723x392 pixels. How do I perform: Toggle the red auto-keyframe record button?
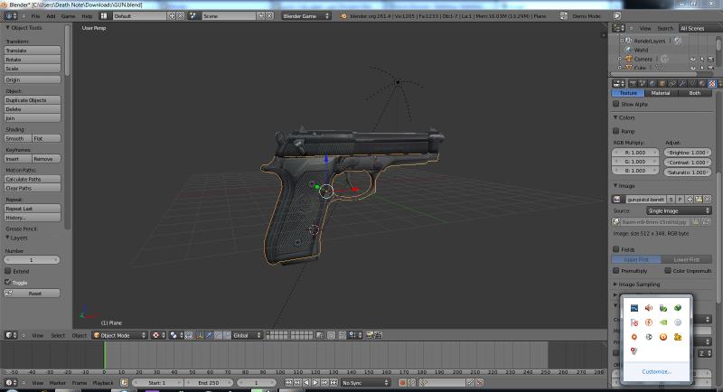coord(402,382)
